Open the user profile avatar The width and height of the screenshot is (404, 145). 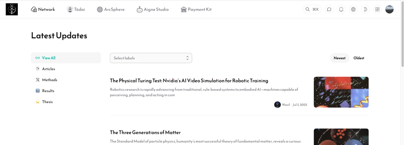pos(389,9)
